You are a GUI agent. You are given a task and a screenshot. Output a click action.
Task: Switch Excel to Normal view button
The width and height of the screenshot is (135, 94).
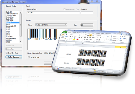tap(95, 71)
